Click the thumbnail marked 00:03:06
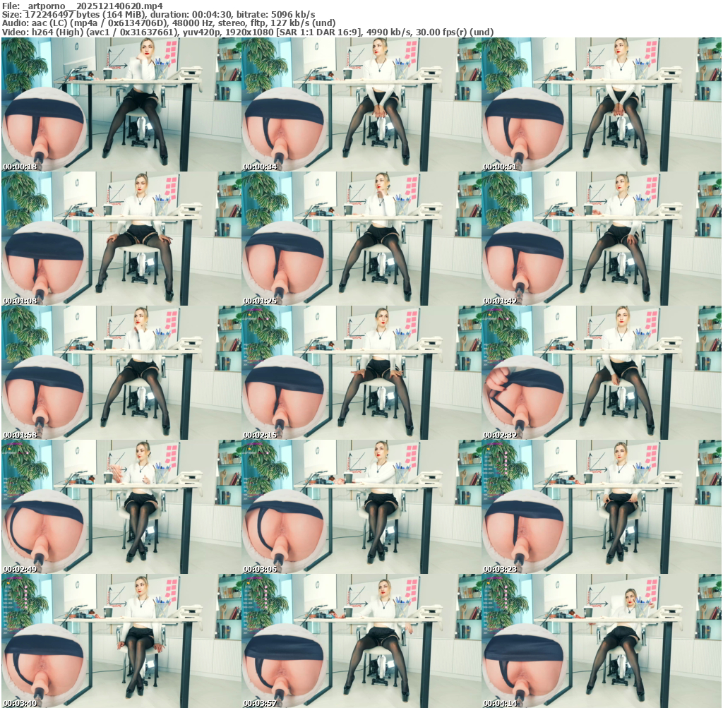The height and width of the screenshot is (708, 723). [x=361, y=507]
